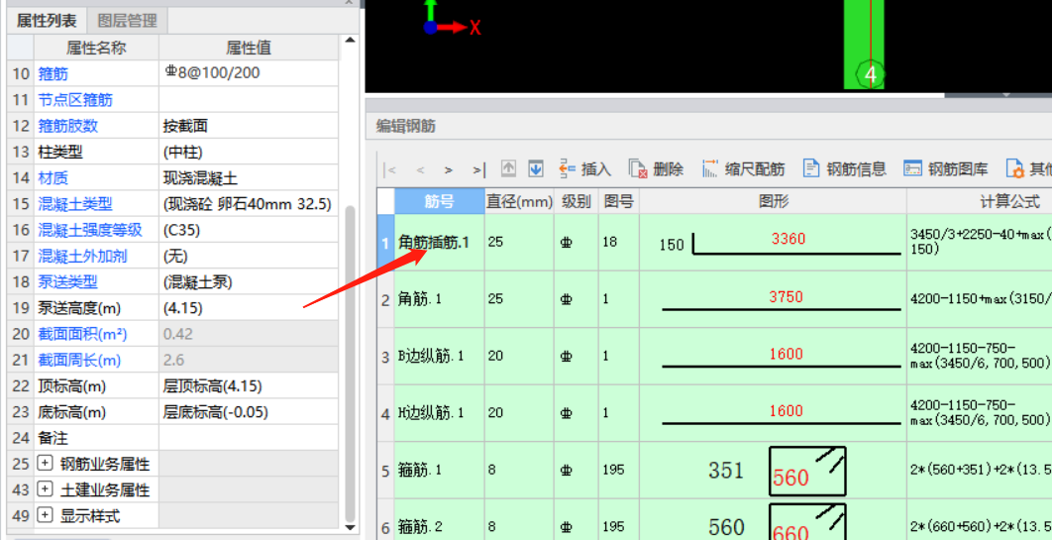Move rebar row up icon
The height and width of the screenshot is (540, 1052).
pos(508,169)
